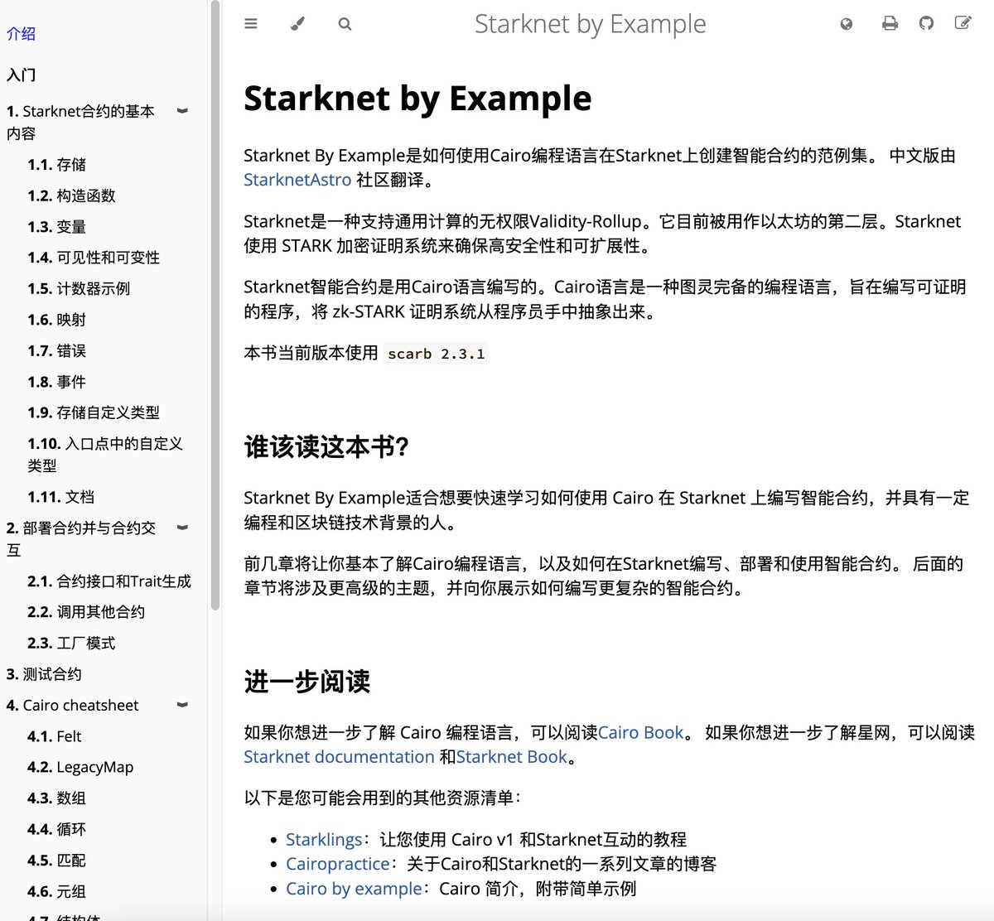994x921 pixels.
Task: Open chapter 4 Cairo cheatsheet
Action: [x=72, y=705]
